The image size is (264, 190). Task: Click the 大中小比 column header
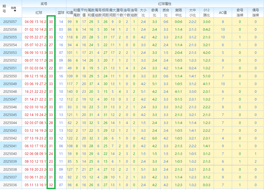[192, 12]
